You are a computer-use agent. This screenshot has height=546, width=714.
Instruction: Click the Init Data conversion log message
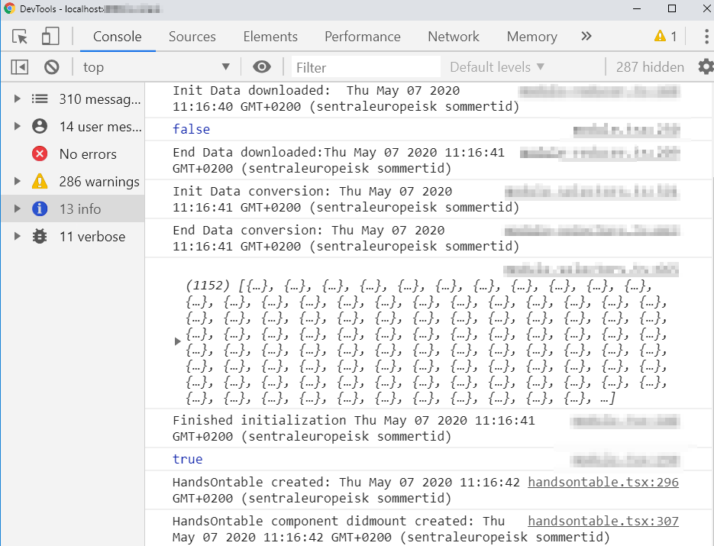[346, 199]
